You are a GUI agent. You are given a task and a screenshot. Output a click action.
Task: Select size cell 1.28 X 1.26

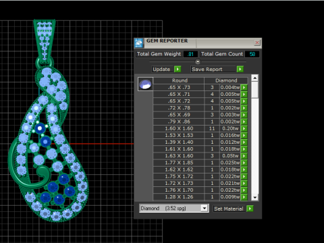[x=179, y=197]
